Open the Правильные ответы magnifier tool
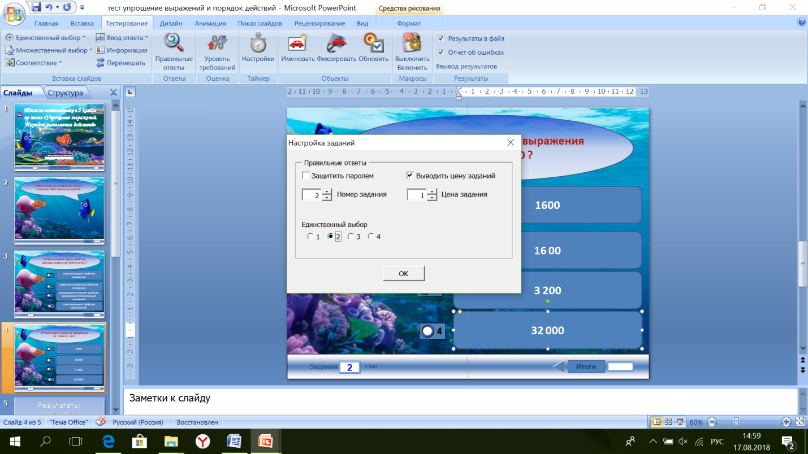The width and height of the screenshot is (808, 454). click(174, 52)
